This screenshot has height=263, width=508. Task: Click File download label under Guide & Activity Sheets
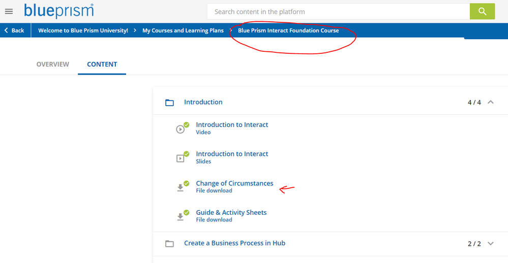pos(214,220)
